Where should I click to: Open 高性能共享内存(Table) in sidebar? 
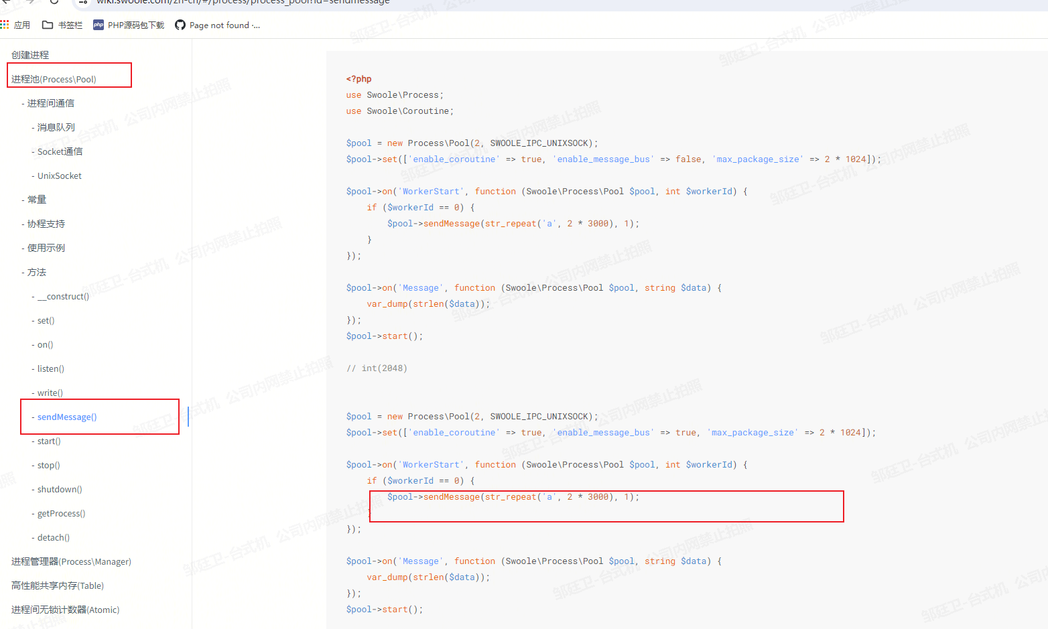[x=58, y=585]
